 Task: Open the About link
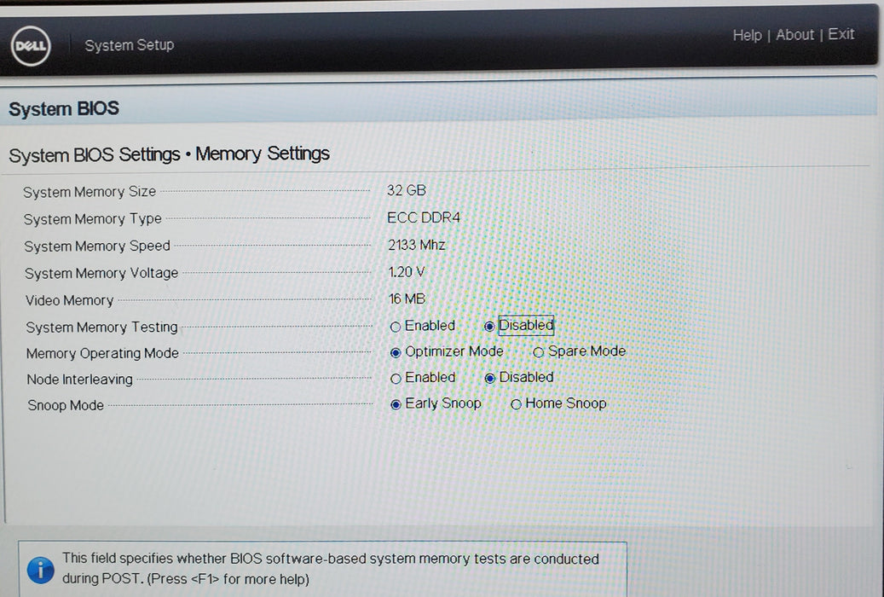795,34
